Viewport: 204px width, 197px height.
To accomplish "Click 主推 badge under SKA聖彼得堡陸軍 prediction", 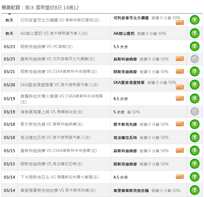I will click(180, 87).
